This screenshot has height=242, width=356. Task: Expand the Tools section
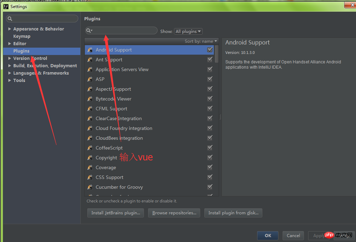(9, 80)
